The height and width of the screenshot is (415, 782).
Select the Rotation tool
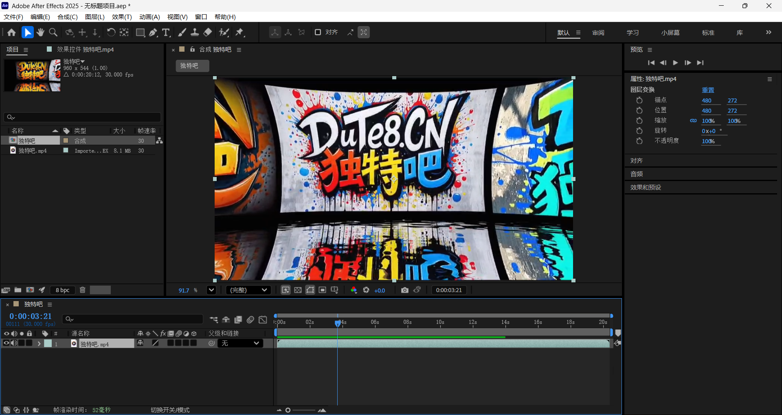click(111, 32)
